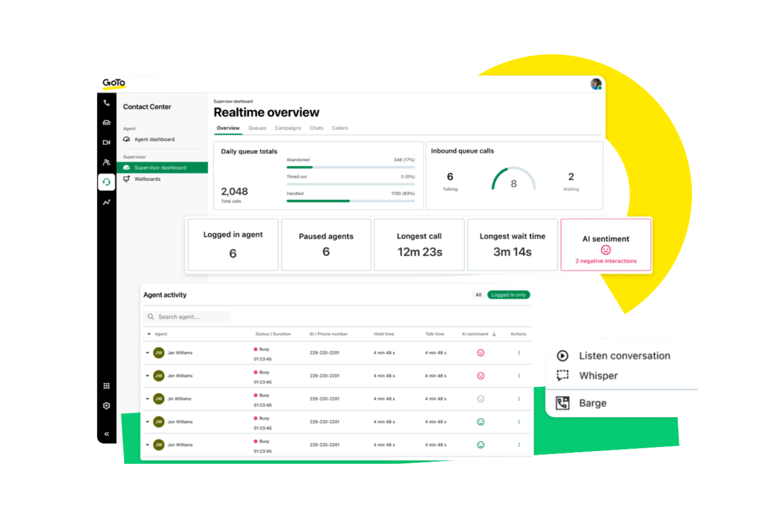Switch to the Queues tab
Image resolution: width=774 pixels, height=516 pixels.
(x=257, y=128)
